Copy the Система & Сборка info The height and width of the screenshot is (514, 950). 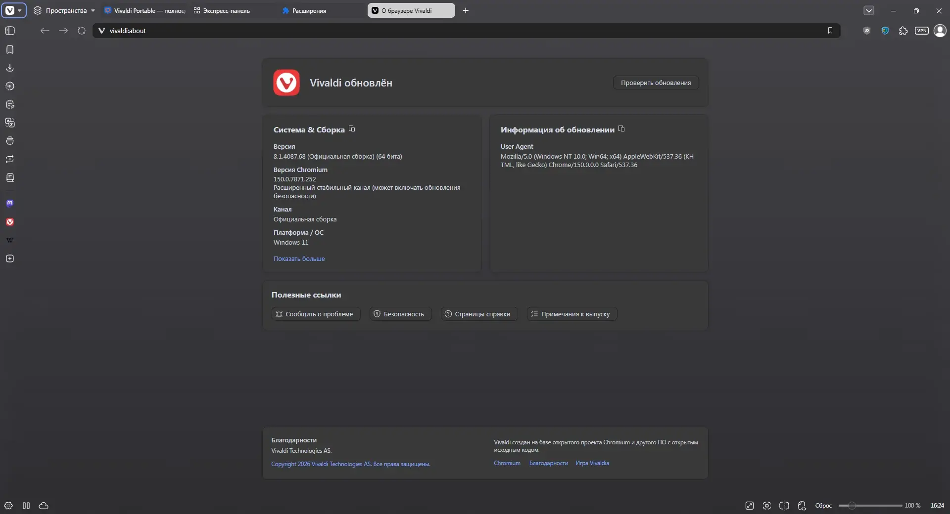point(352,129)
